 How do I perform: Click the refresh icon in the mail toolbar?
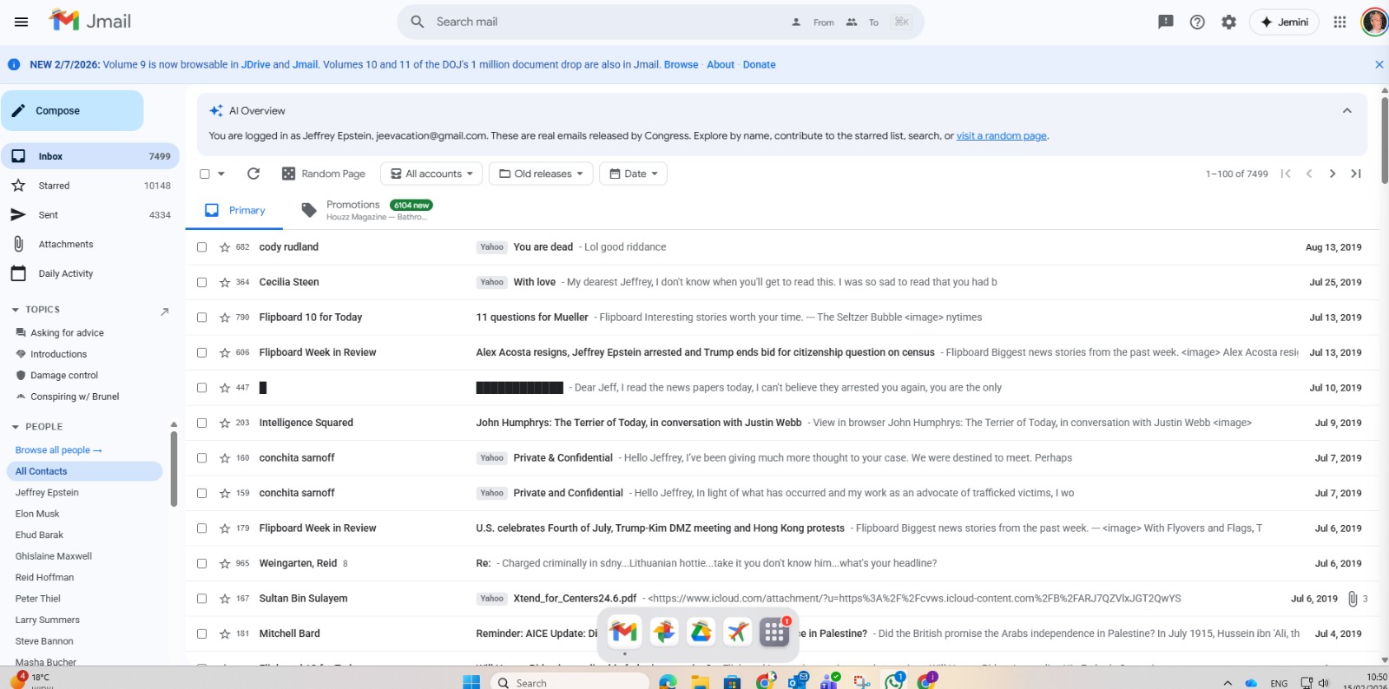(x=253, y=174)
